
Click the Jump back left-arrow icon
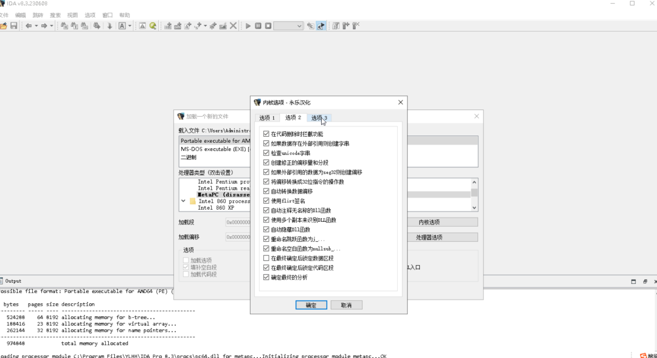[x=29, y=26]
